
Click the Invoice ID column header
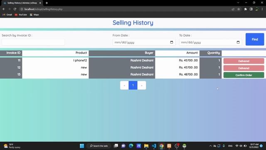pos(11,53)
